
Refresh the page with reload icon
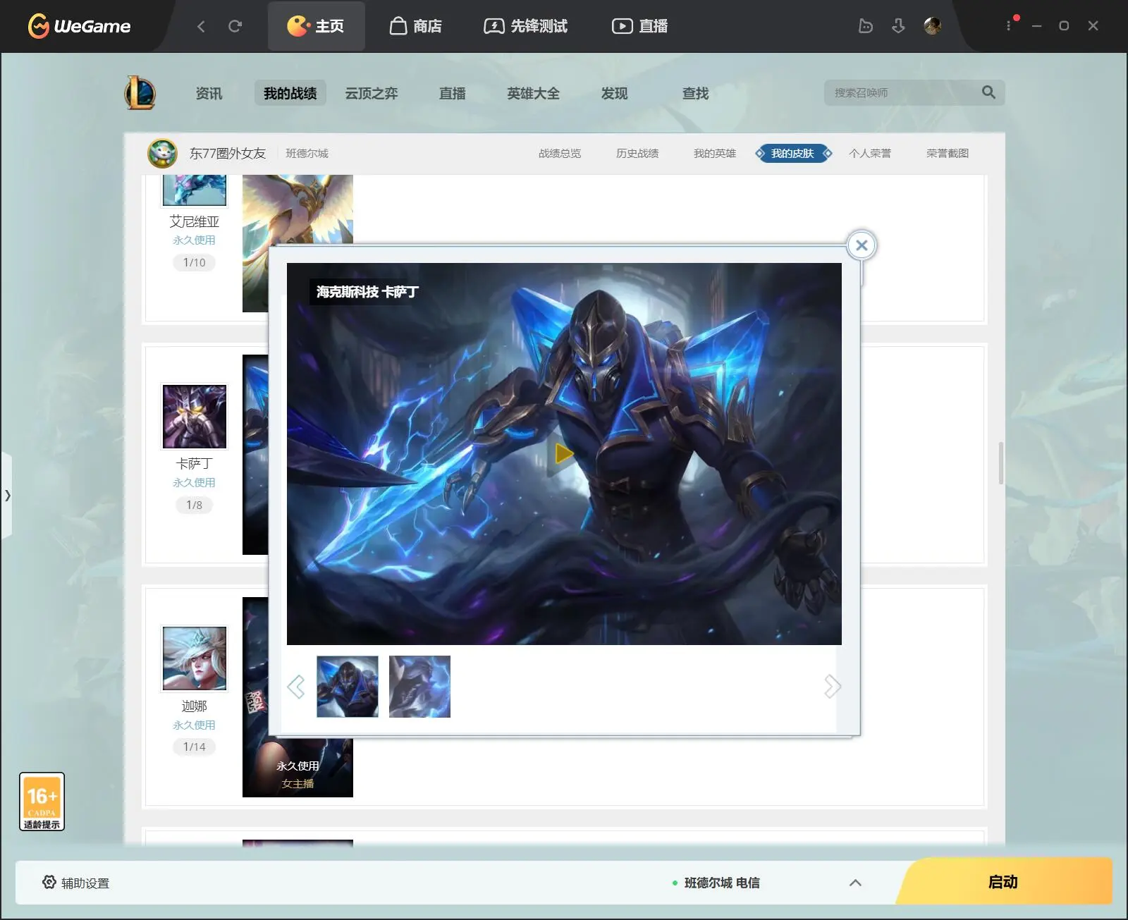(x=235, y=26)
